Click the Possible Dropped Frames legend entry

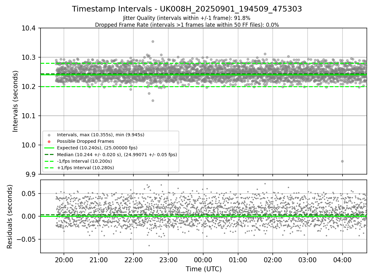point(85,141)
